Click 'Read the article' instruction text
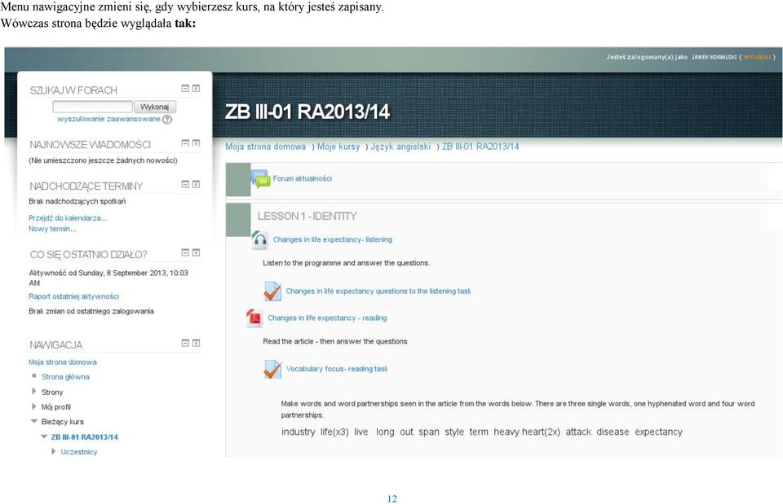 tap(335, 341)
